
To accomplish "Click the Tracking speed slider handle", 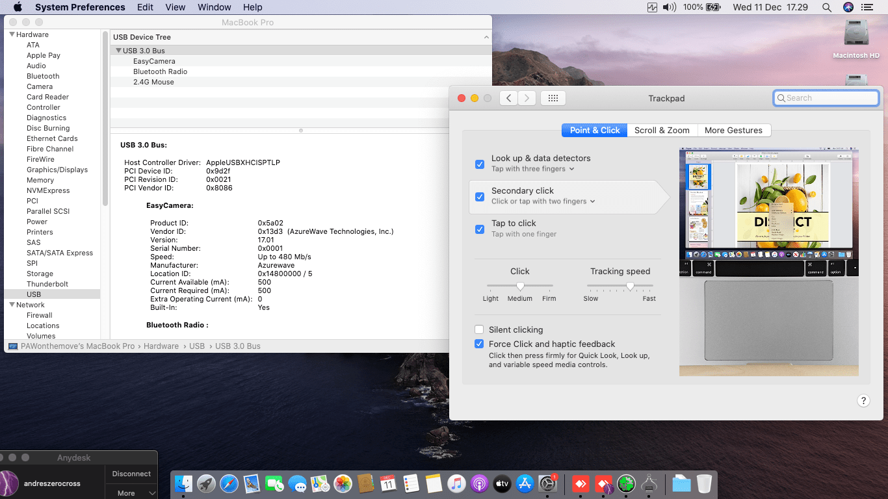I will click(x=630, y=286).
